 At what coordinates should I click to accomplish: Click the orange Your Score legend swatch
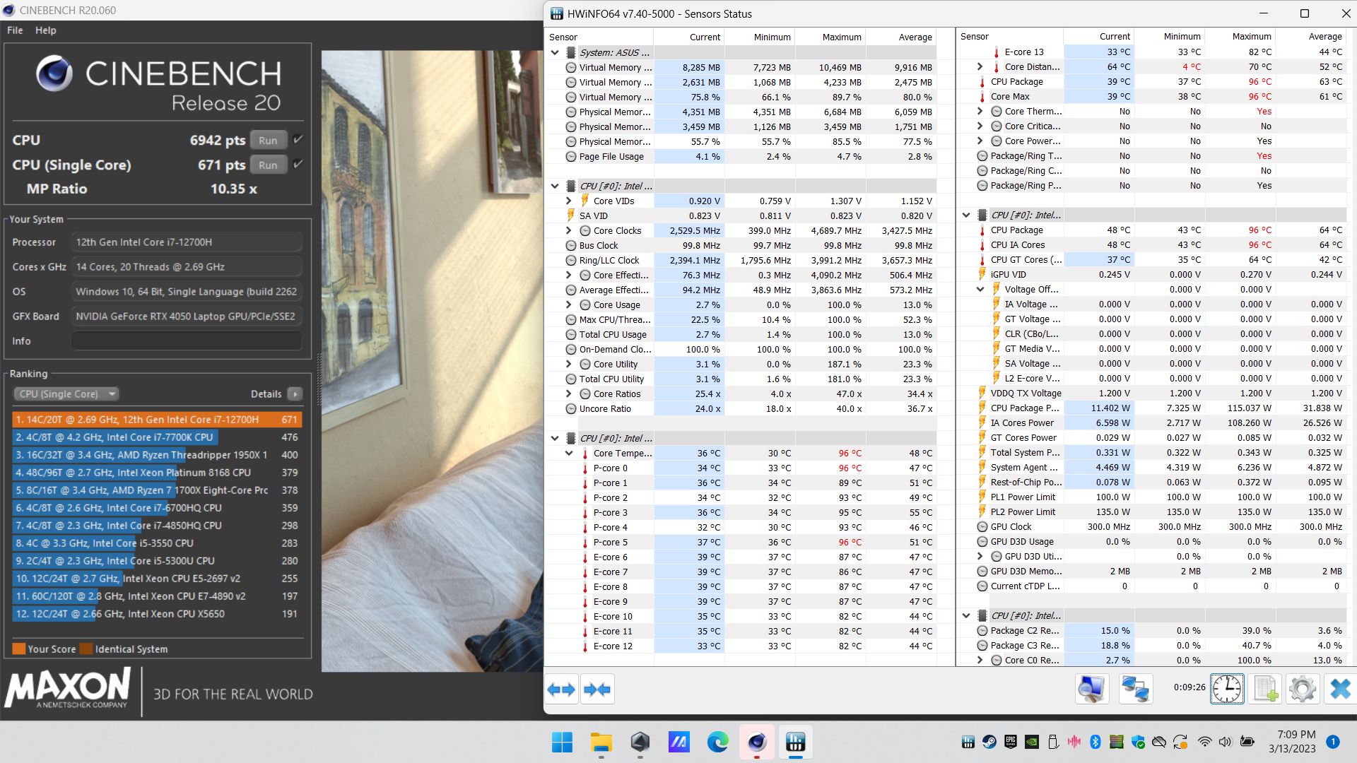(x=18, y=649)
